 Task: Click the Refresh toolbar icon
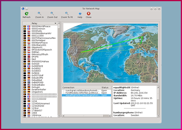tap(26, 14)
